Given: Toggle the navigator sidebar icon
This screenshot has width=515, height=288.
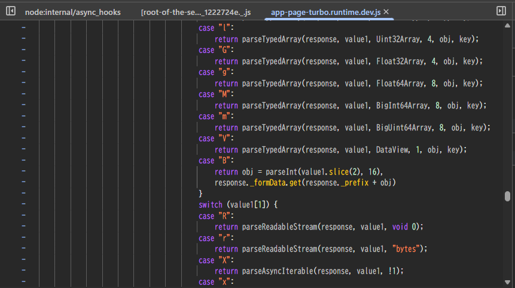Looking at the screenshot, I should coord(11,11).
